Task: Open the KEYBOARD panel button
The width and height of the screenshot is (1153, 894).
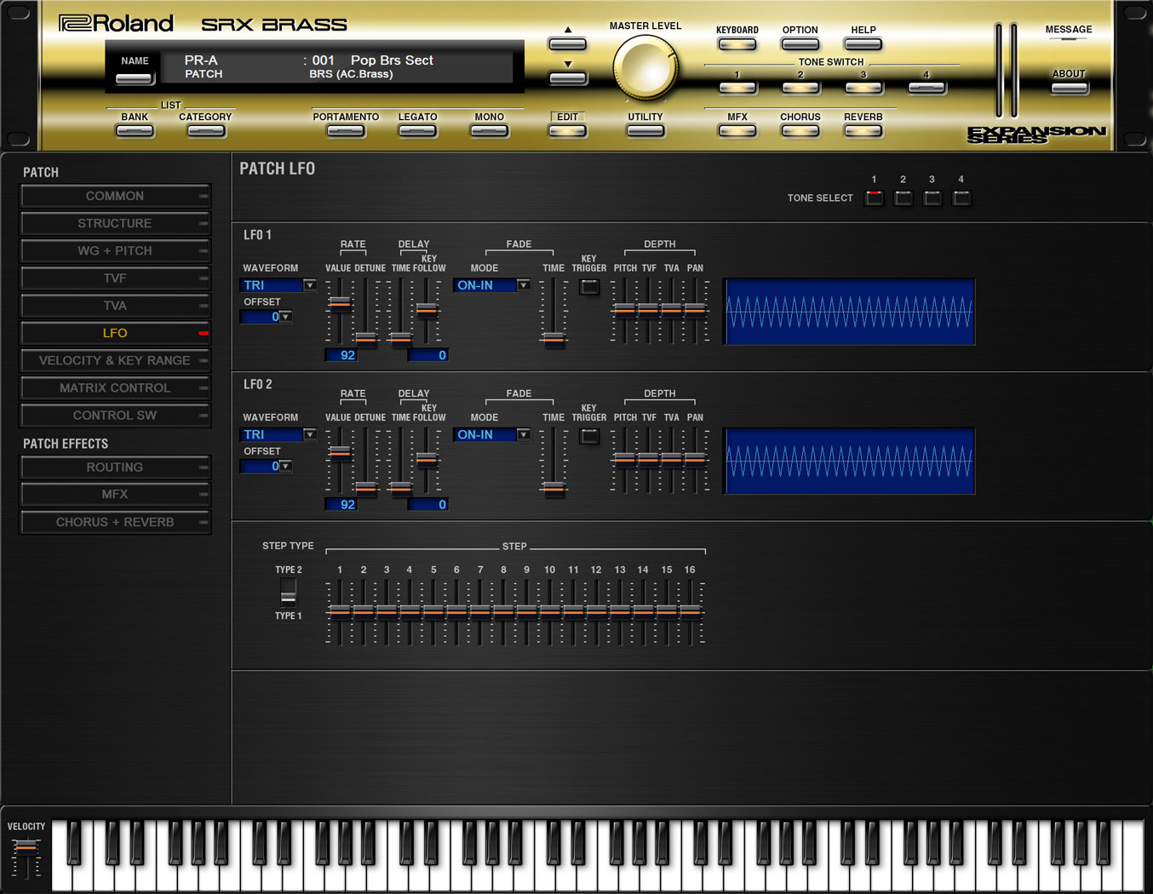Action: click(x=737, y=44)
